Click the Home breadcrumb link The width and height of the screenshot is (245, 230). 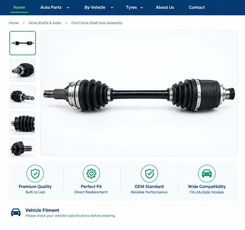tap(14, 23)
